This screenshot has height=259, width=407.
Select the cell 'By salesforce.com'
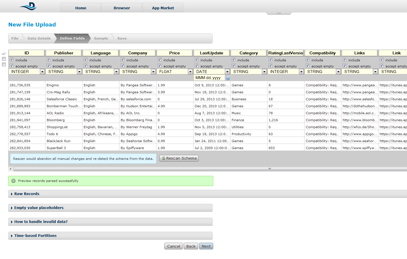(x=138, y=99)
